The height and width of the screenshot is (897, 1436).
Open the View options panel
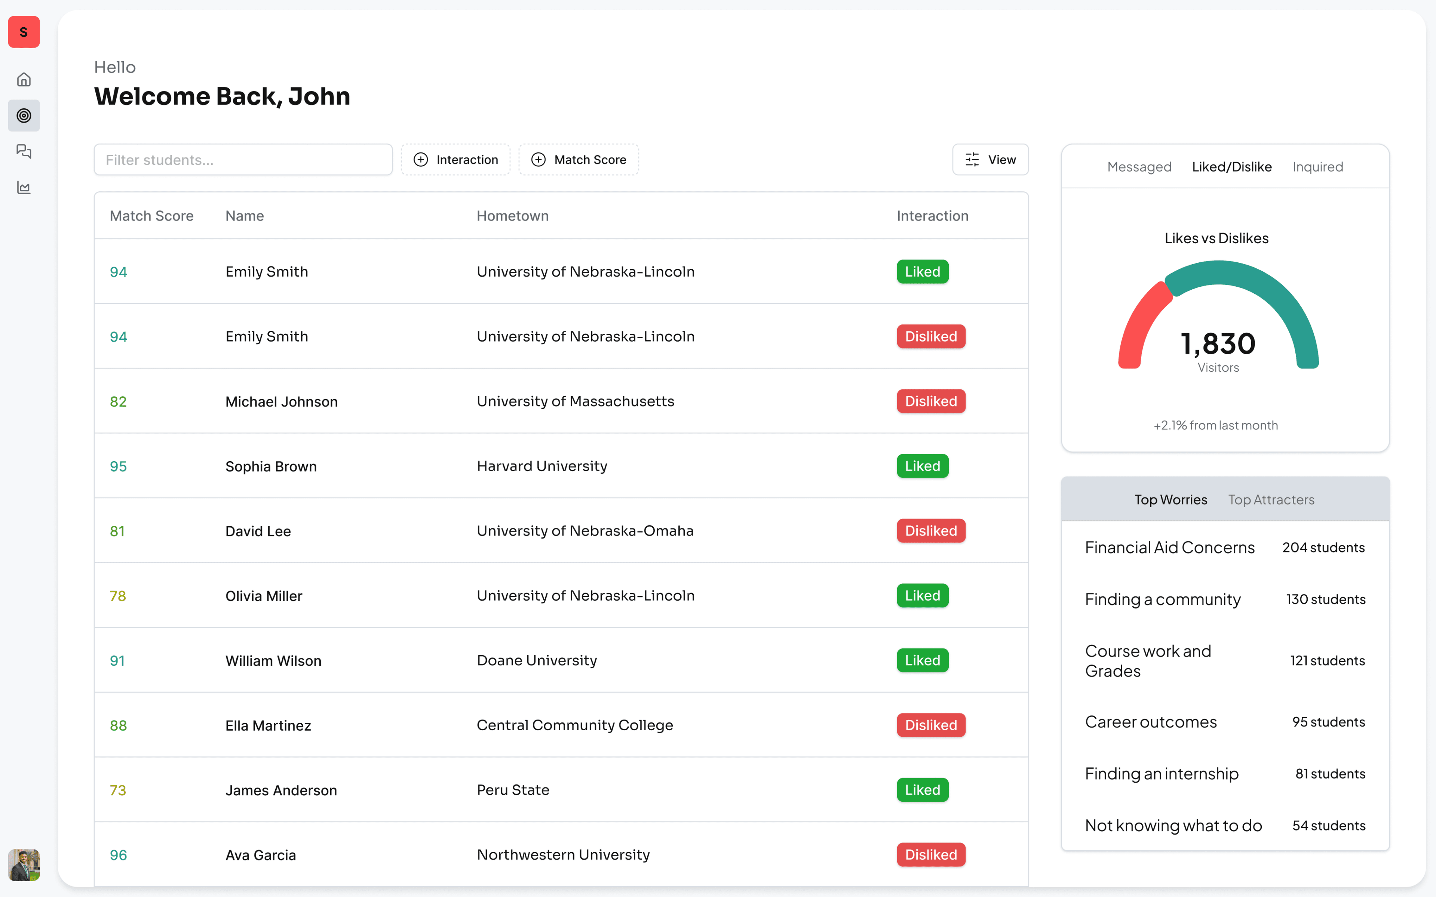tap(990, 159)
